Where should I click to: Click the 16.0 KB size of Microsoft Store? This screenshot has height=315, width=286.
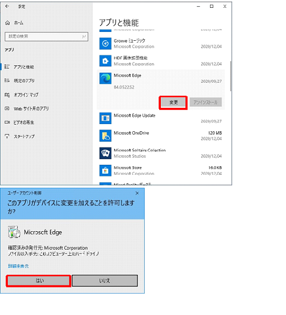215,168
